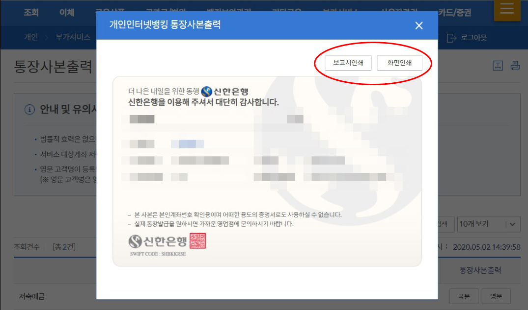528x310 pixels.
Task: Click the 조회건수 label
Action: (27, 247)
